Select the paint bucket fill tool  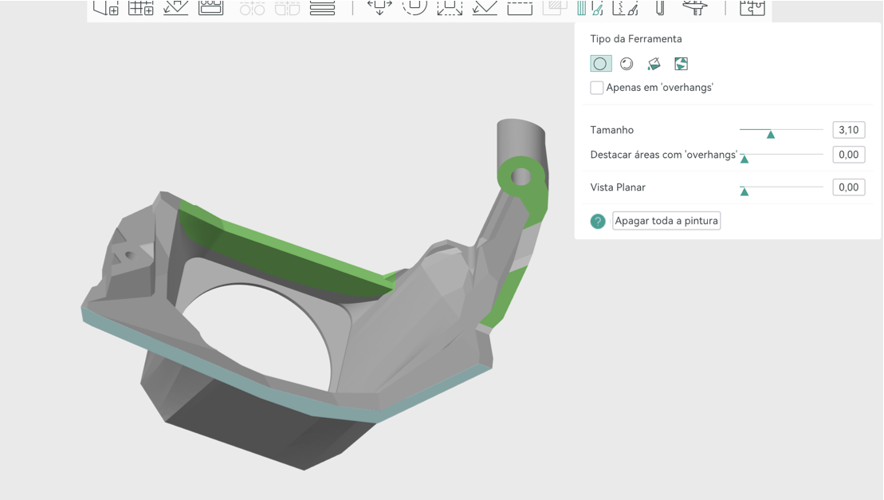[x=654, y=64]
